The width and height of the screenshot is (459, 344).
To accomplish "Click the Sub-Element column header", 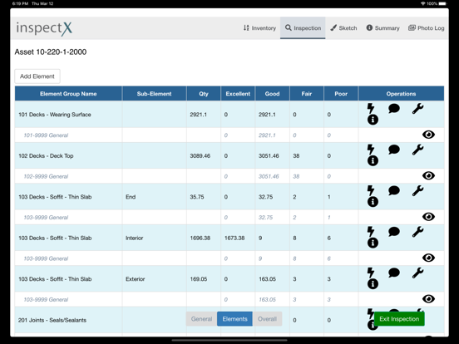I will 154,94.
